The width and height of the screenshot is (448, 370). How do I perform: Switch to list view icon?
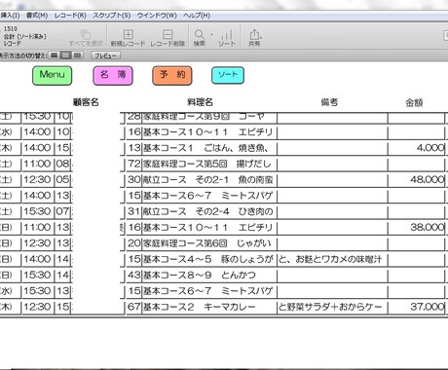pyautogui.click(x=65, y=55)
